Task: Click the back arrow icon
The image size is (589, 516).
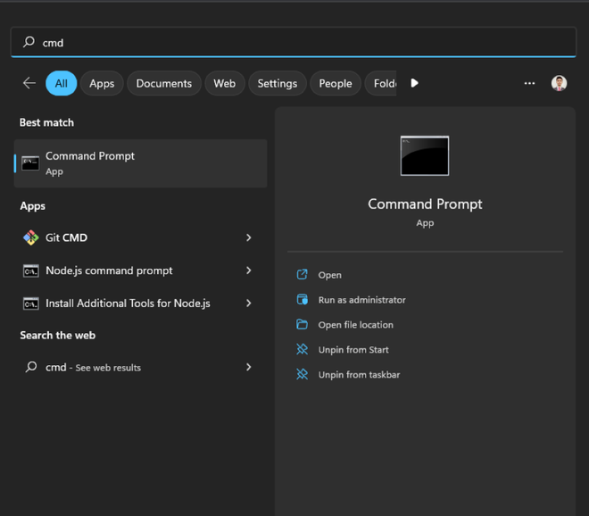Action: [x=29, y=83]
